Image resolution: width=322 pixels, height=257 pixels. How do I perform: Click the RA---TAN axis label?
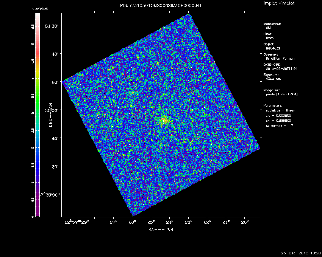click(161, 229)
